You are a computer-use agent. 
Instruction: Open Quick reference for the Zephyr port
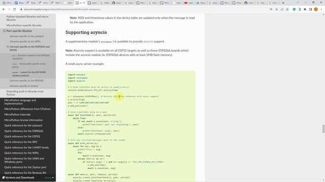click(x=25, y=167)
